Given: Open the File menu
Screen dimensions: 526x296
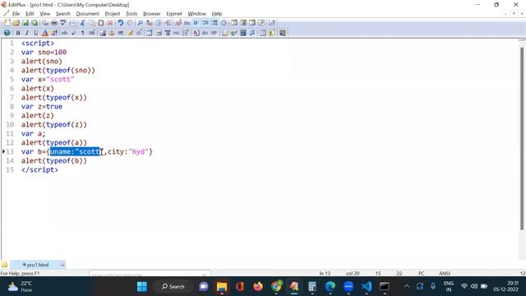Looking at the screenshot, I should [16, 14].
